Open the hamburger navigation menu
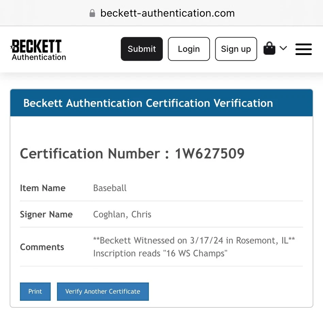Screen dimensions: 323x326 click(303, 49)
